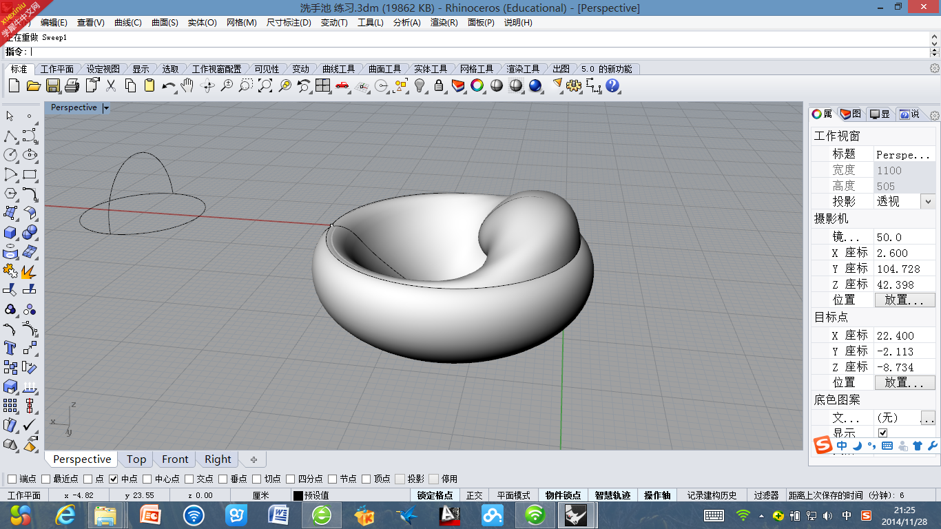The width and height of the screenshot is (941, 529).
Task: Open a file with the folder icon
Action: click(x=33, y=85)
